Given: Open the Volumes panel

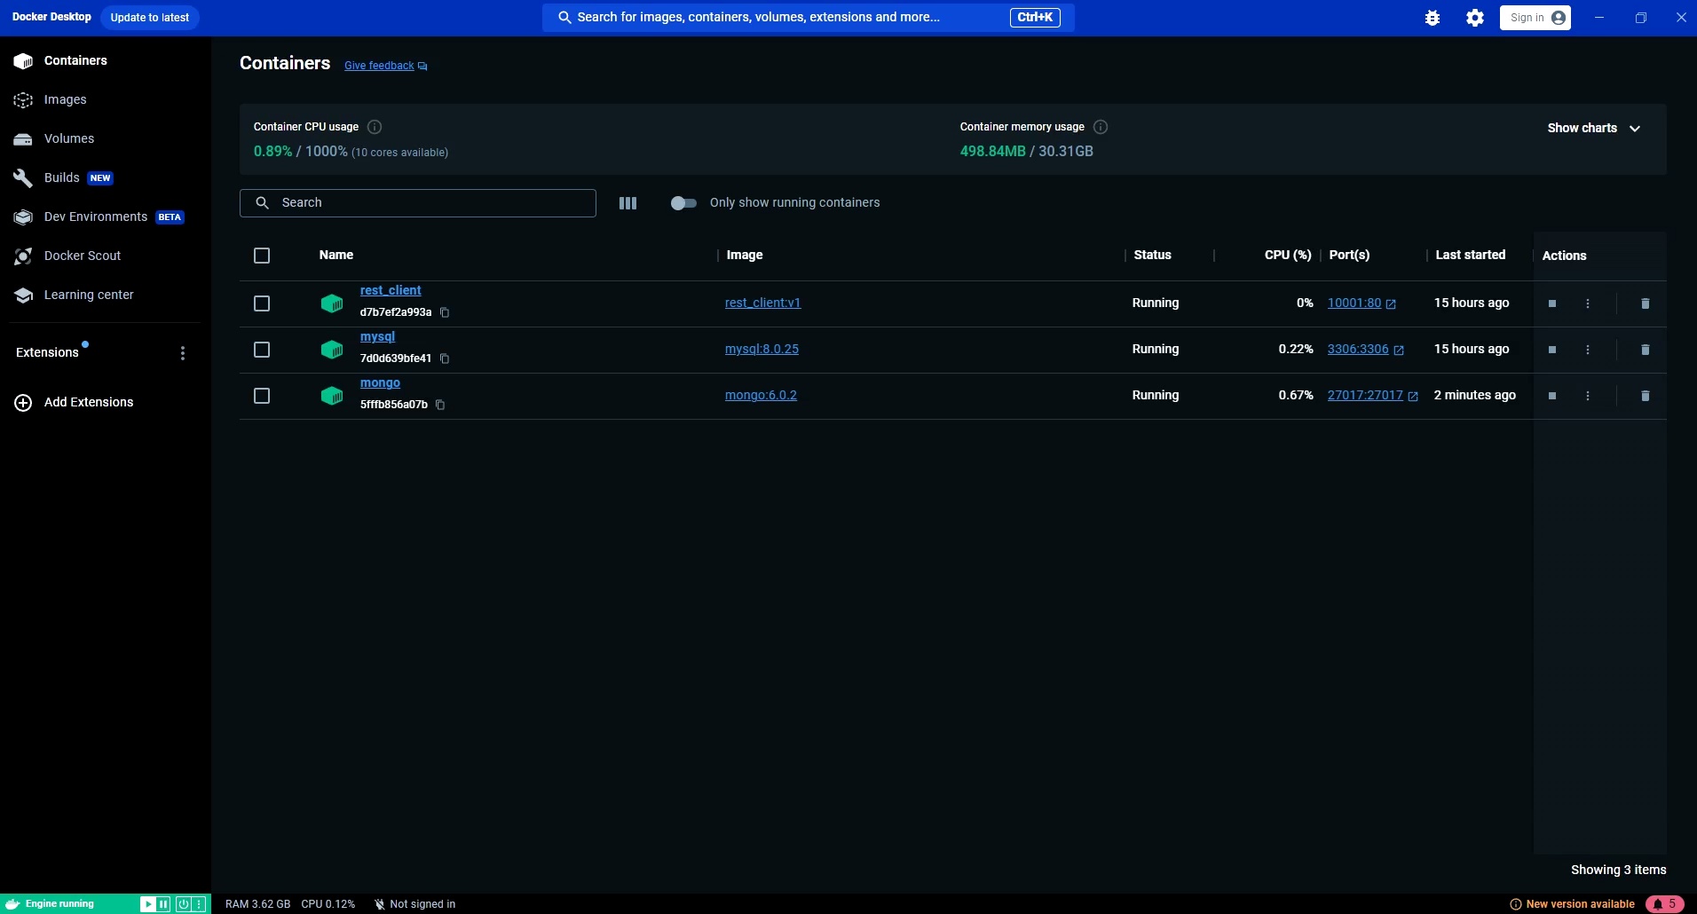Looking at the screenshot, I should 69,138.
